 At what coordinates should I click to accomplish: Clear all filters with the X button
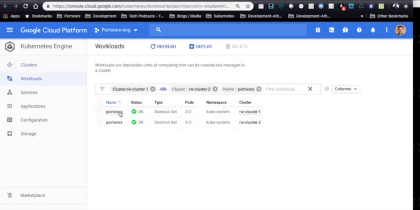(310, 89)
